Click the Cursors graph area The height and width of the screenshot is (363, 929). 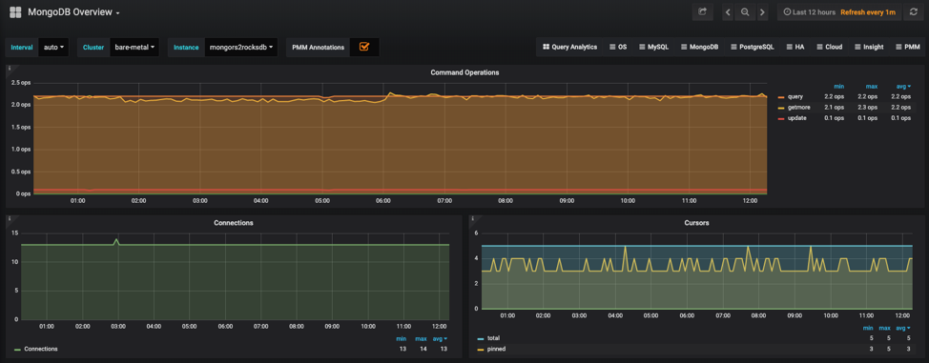point(696,271)
